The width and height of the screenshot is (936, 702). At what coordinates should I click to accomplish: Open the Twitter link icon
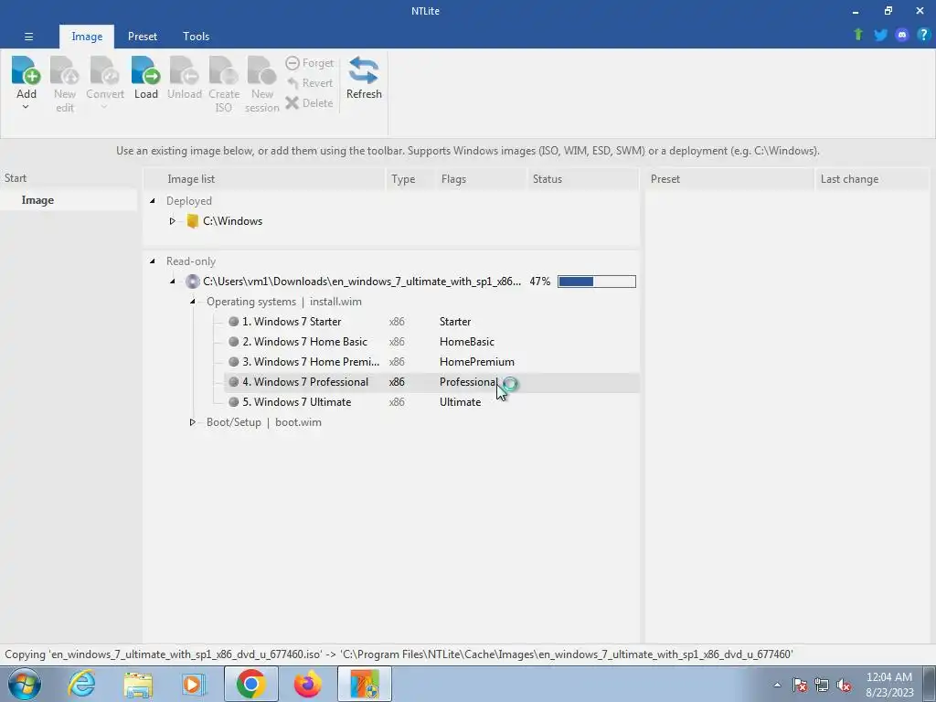click(x=880, y=35)
